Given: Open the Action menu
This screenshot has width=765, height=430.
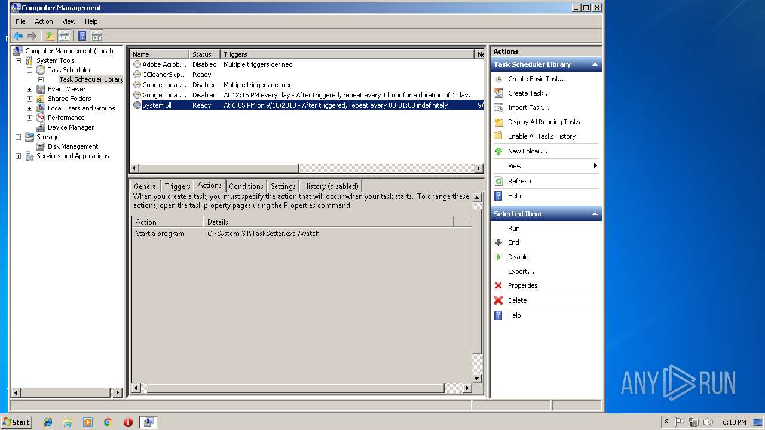Looking at the screenshot, I should pyautogui.click(x=44, y=21).
